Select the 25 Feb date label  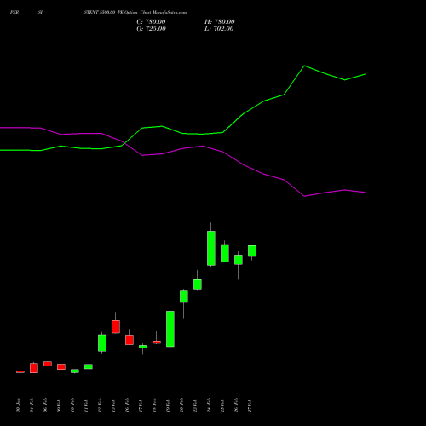[x=222, y=406]
